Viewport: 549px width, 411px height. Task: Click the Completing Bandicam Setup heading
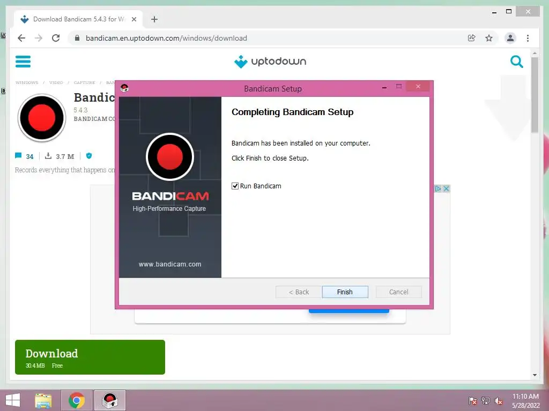(x=293, y=112)
